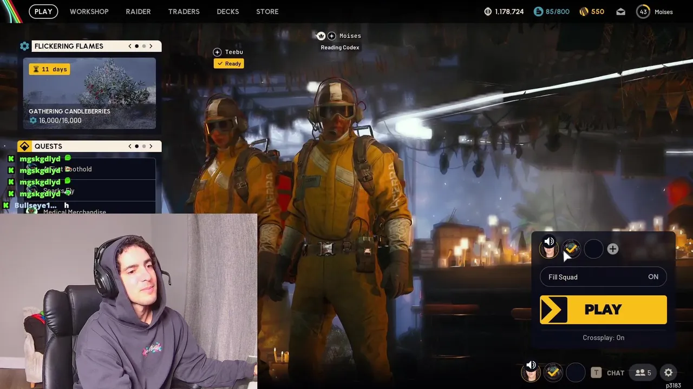Go to the TRADERS tab
Screen dimensions: 693x389
[x=184, y=11]
